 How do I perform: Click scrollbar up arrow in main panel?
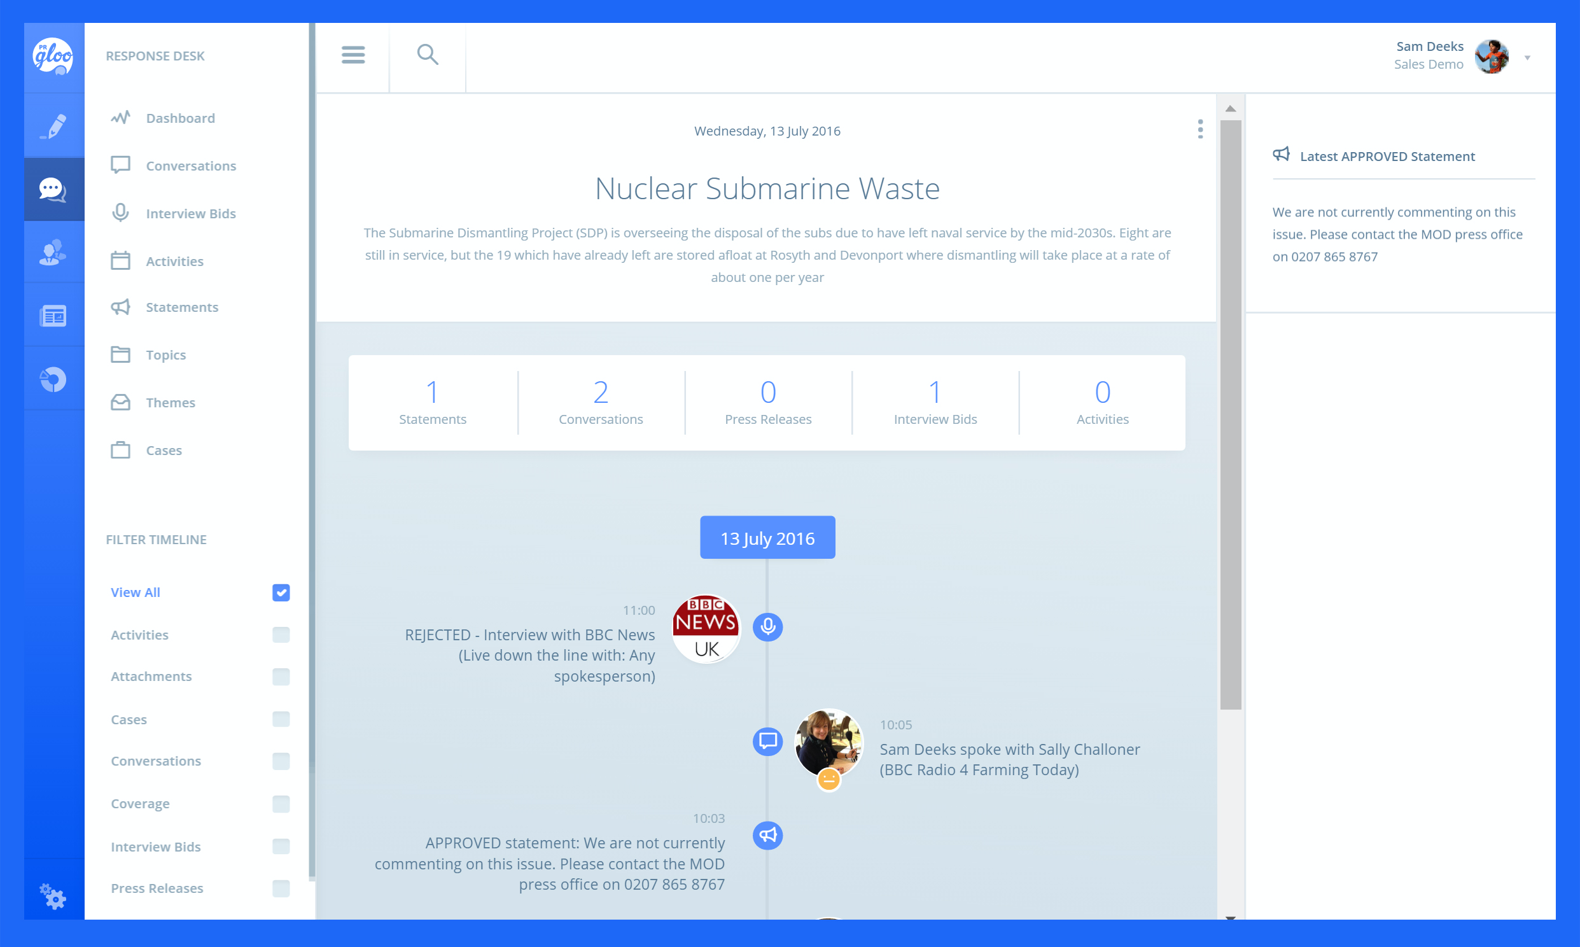1231,109
